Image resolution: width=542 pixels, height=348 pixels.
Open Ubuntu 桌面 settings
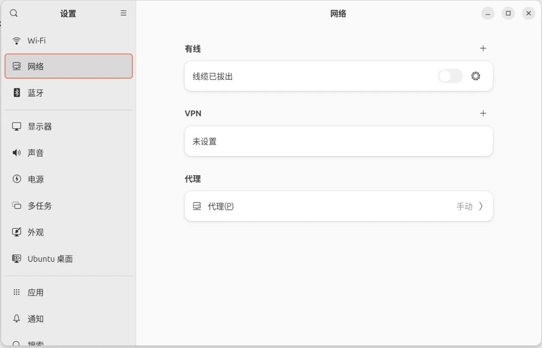(x=50, y=259)
